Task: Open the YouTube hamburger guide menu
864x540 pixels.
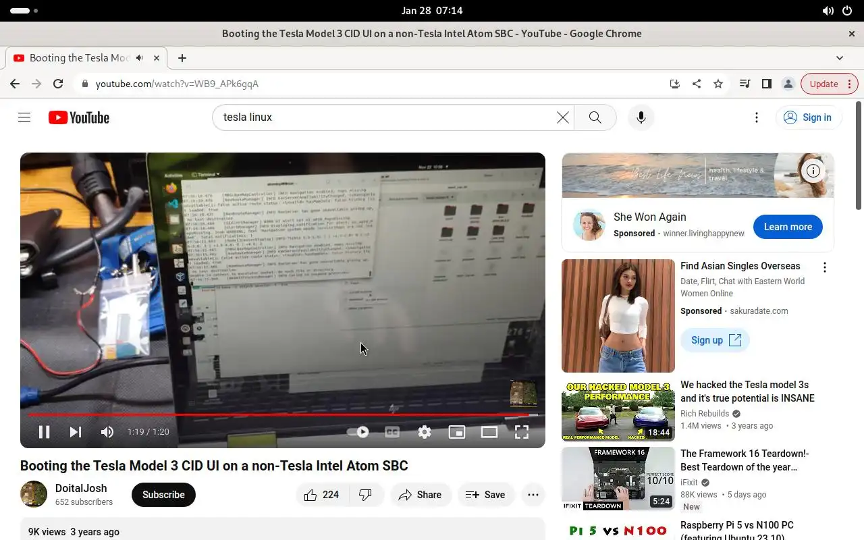Action: [24, 117]
